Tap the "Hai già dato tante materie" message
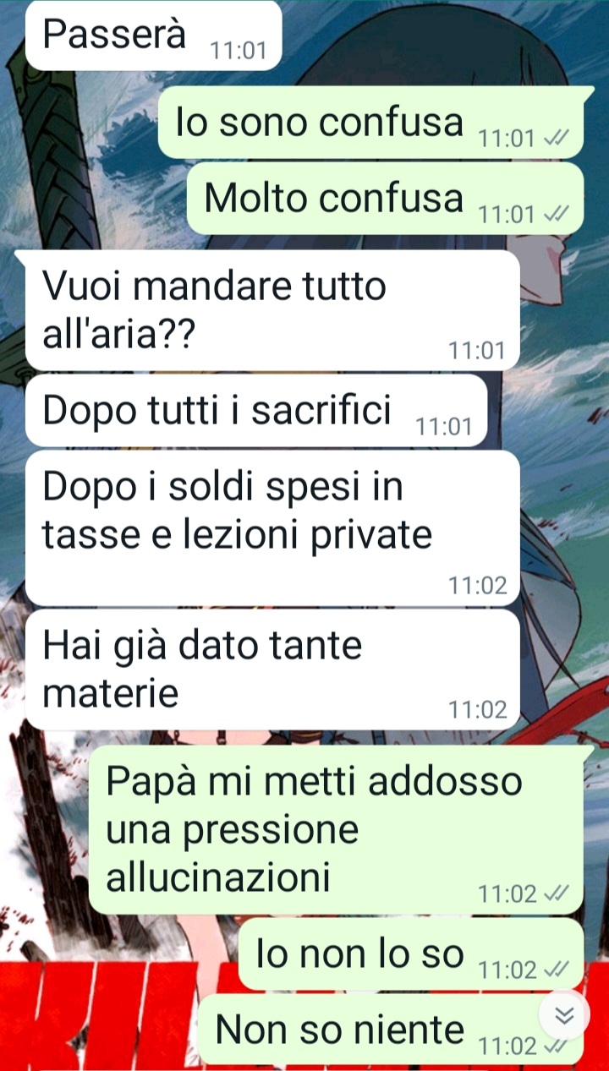The width and height of the screenshot is (609, 1071). pos(272,669)
